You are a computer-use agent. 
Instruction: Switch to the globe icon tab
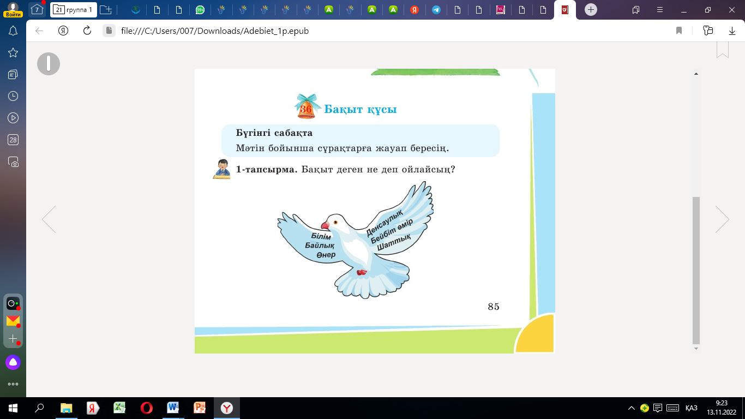(136, 10)
